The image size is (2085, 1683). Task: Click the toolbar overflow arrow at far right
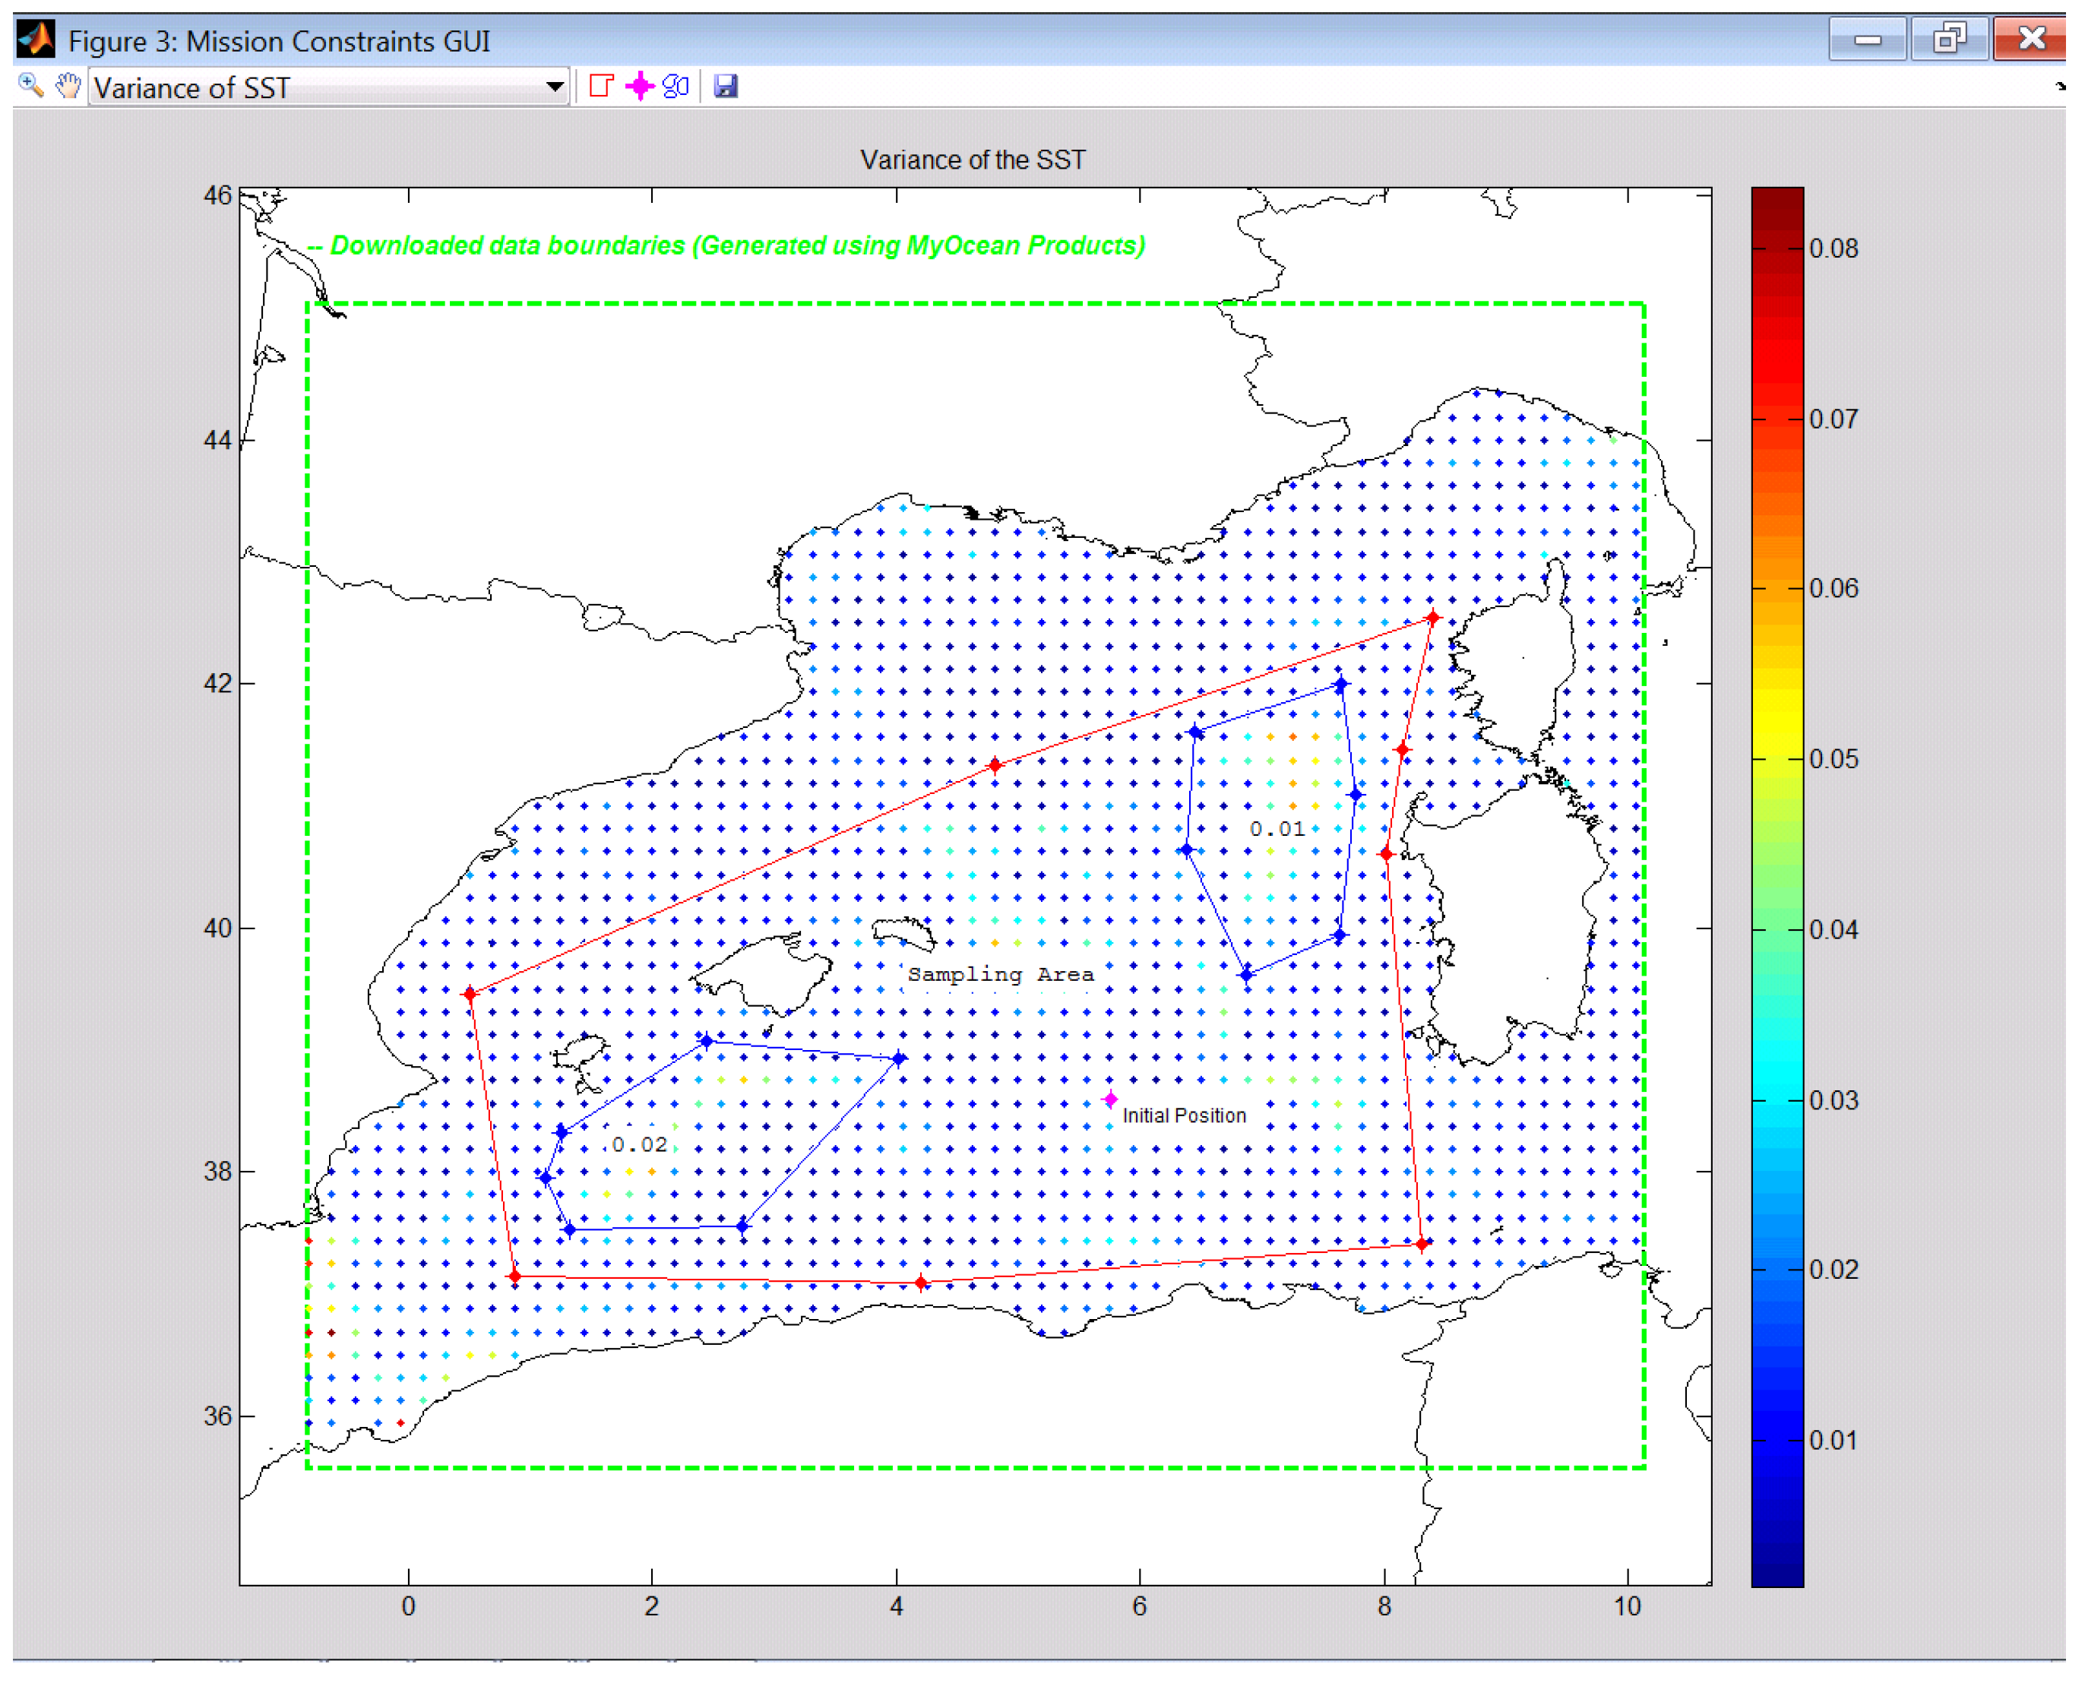[2060, 87]
